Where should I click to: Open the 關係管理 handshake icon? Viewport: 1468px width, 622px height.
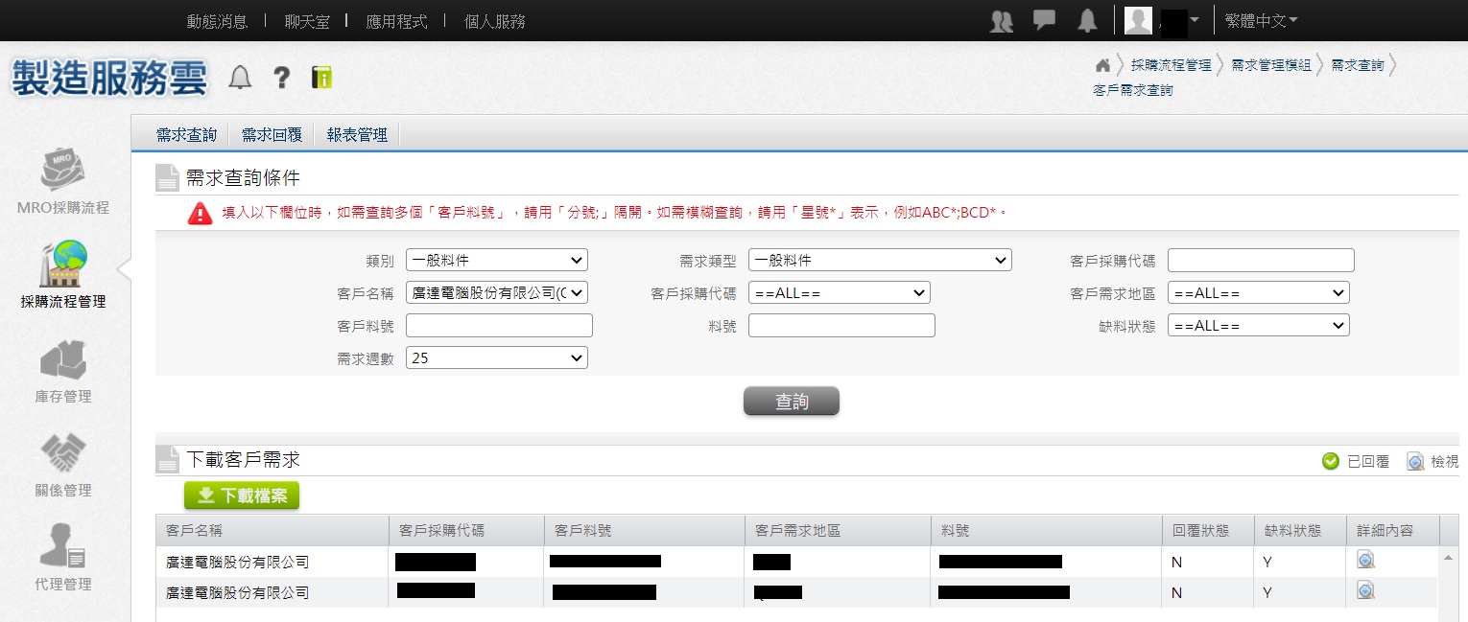click(x=63, y=453)
